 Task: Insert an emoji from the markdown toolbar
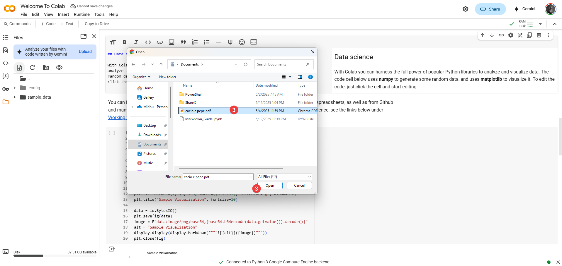[242, 42]
